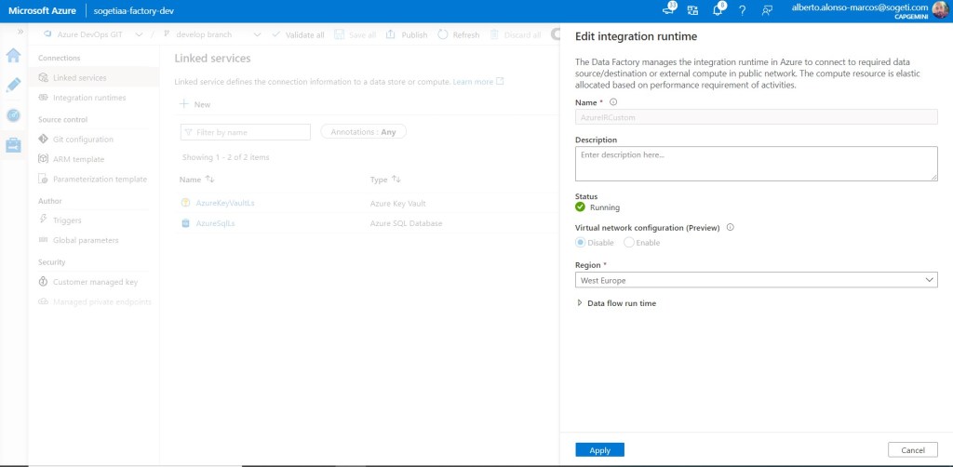Open Git configuration menu item
Image resolution: width=953 pixels, height=467 pixels.
[83, 140]
